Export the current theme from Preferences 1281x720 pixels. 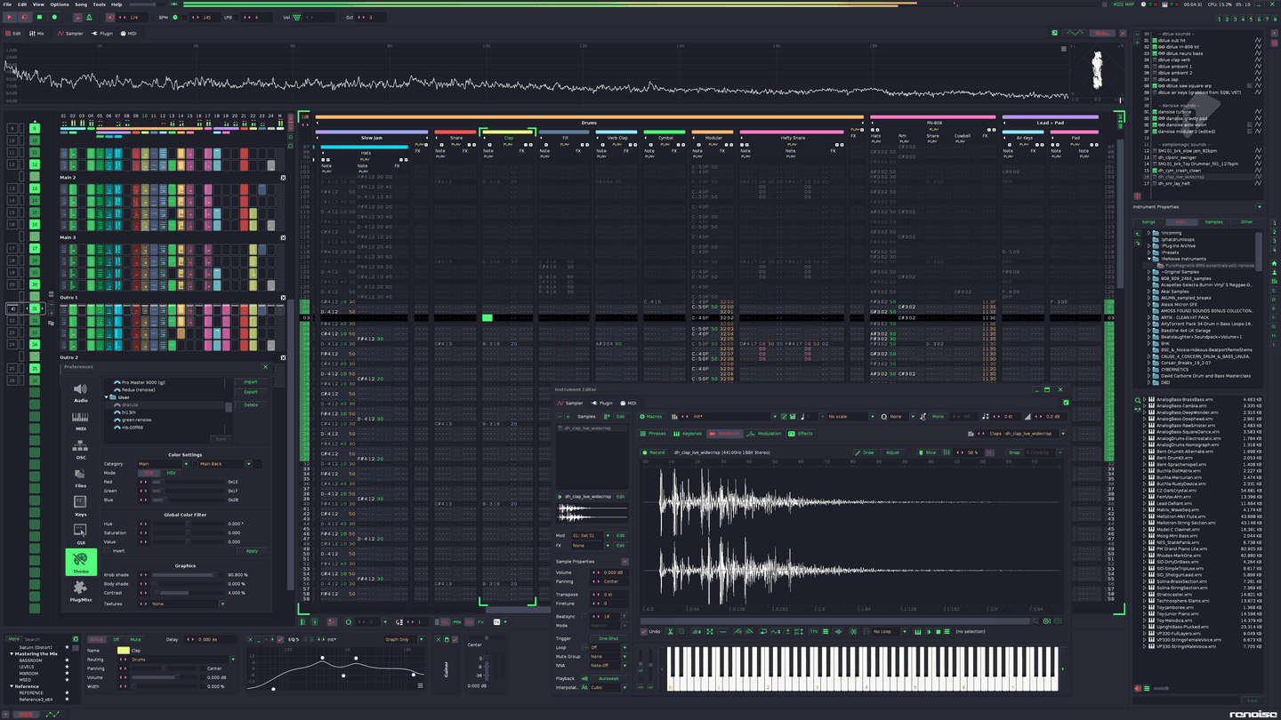[x=252, y=392]
